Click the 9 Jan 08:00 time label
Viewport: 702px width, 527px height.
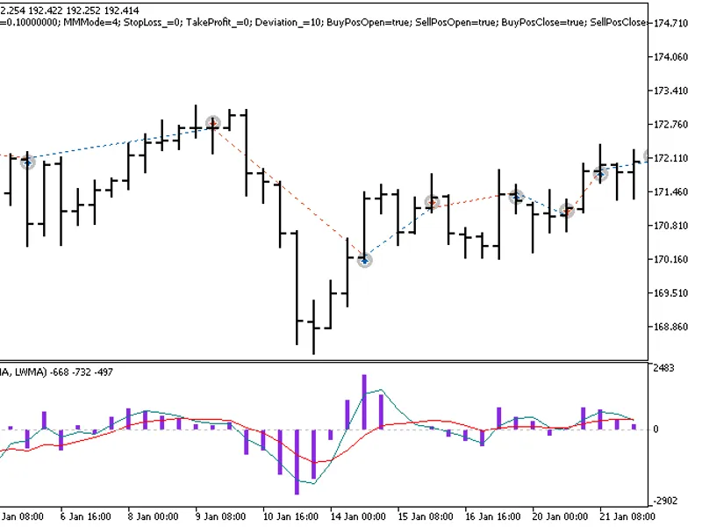220,516
